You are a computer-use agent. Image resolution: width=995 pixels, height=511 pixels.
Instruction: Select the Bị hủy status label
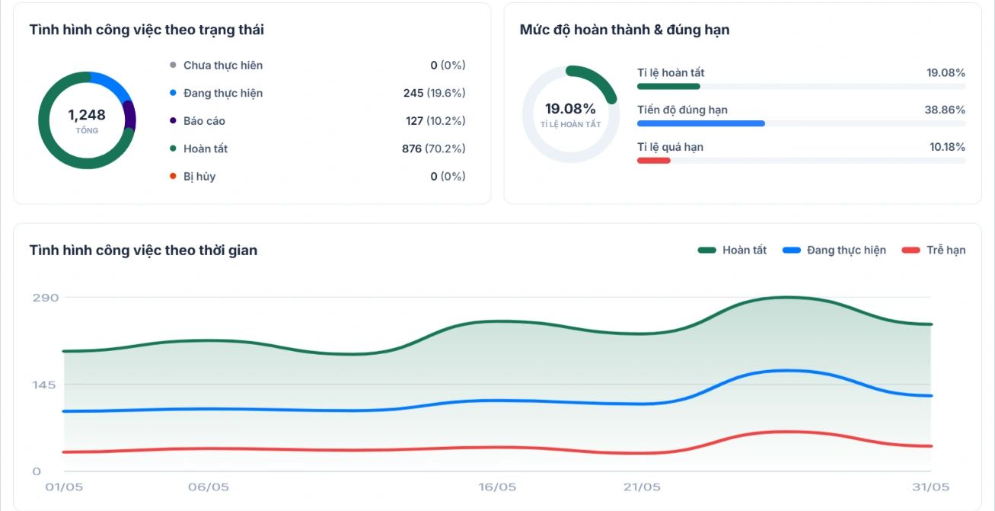click(x=199, y=177)
